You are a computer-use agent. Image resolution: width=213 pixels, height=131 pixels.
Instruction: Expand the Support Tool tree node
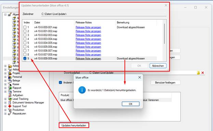(5, 106)
